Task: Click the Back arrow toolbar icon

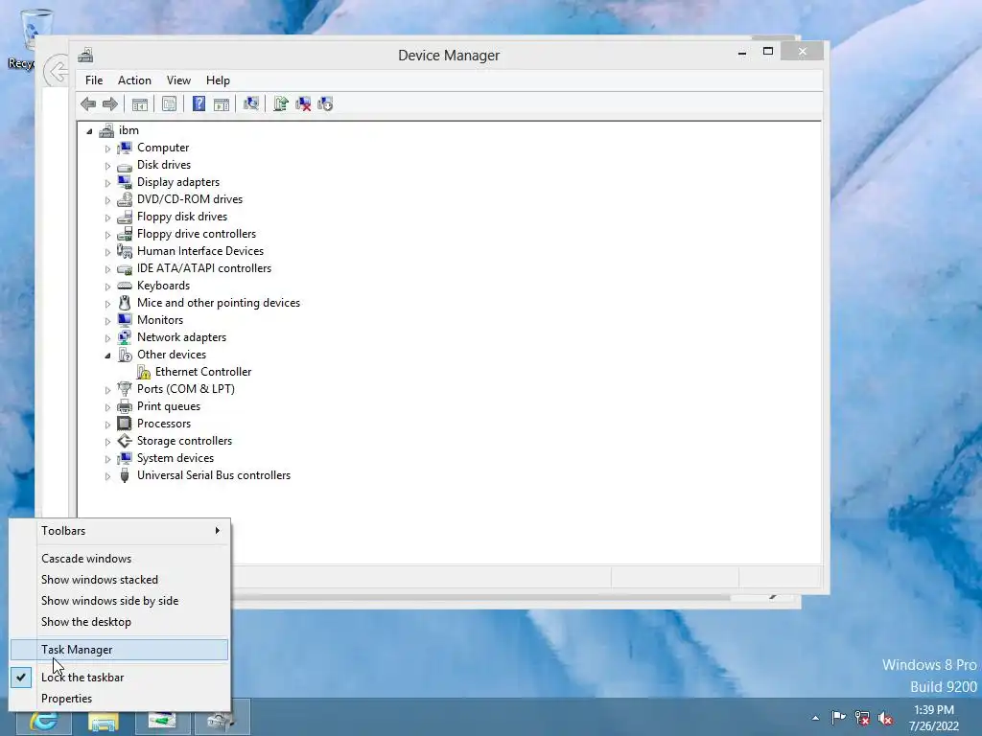Action: point(88,103)
